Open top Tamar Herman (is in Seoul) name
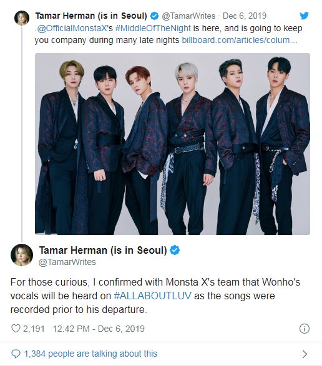This screenshot has height=366, width=322. (91, 16)
